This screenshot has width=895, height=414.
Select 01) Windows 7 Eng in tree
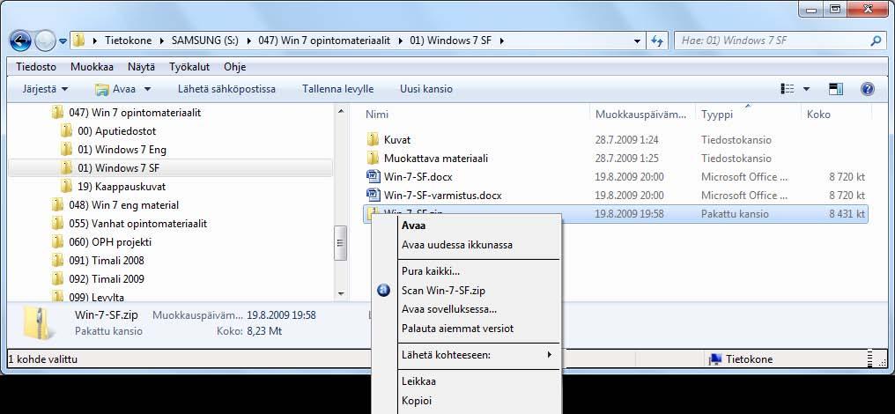(x=122, y=150)
